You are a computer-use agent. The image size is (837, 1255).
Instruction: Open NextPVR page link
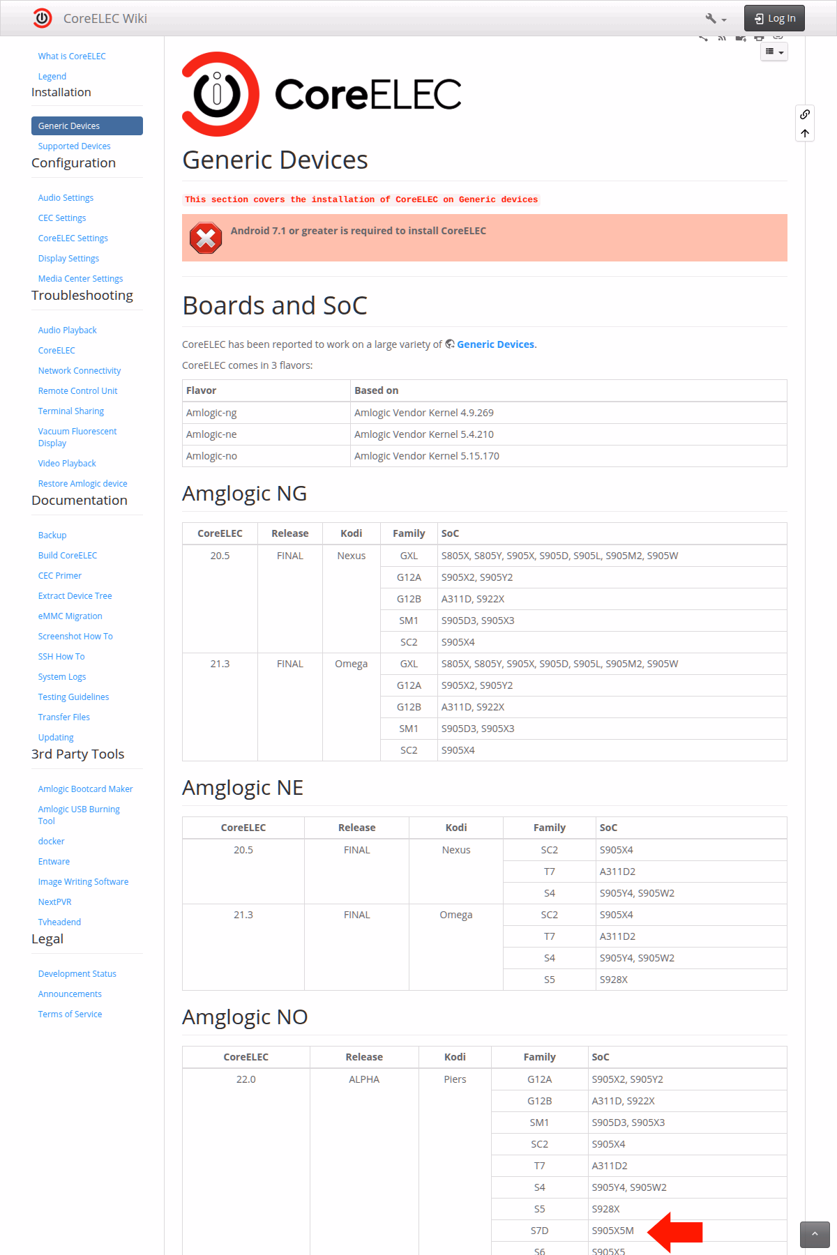point(55,902)
